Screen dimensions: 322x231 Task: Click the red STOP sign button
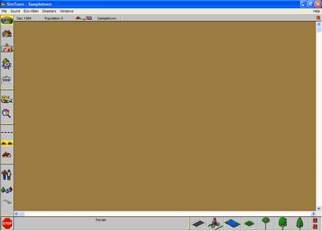[7, 223]
